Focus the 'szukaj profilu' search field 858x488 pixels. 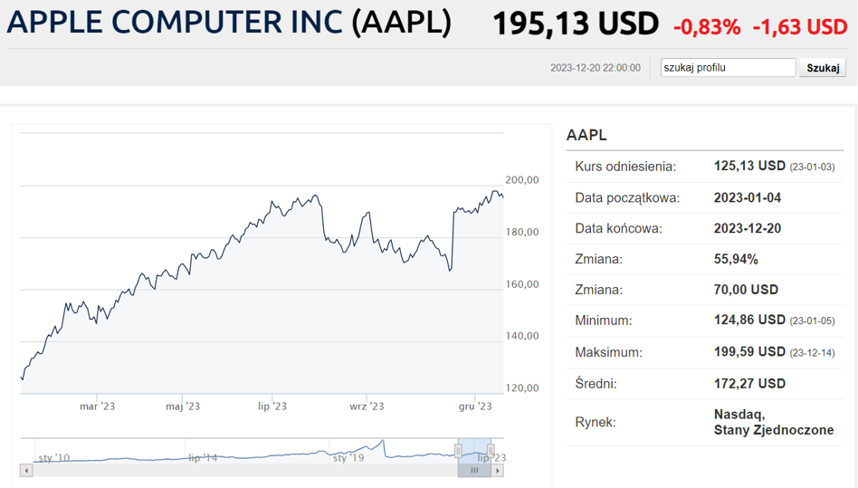pos(728,68)
